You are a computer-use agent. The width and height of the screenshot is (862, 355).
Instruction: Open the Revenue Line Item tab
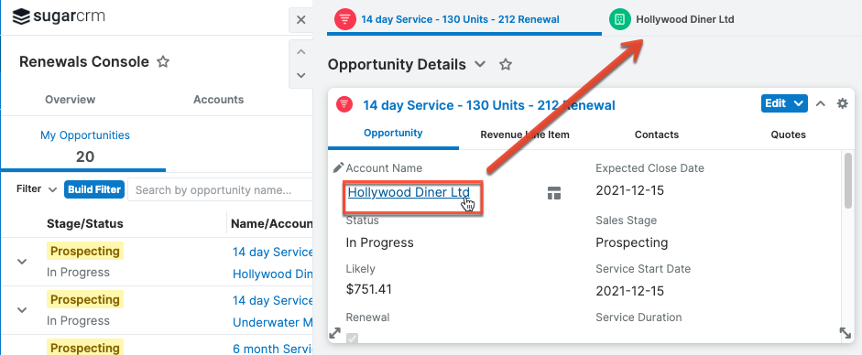pos(525,134)
